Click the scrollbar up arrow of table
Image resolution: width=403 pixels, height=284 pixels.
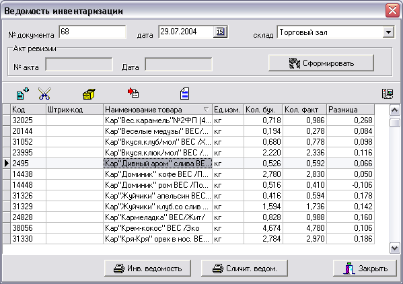click(394, 110)
